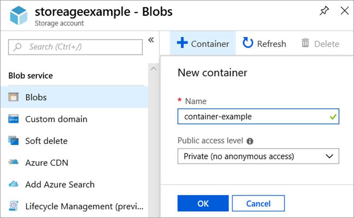Click the Soft delete icon

[13, 141]
